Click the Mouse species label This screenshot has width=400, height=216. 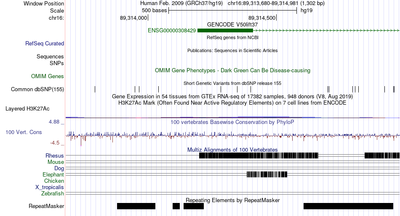[56, 162]
